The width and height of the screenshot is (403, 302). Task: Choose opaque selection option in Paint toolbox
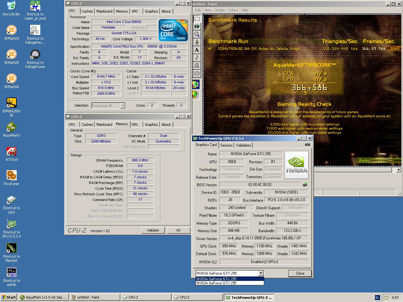point(196,84)
